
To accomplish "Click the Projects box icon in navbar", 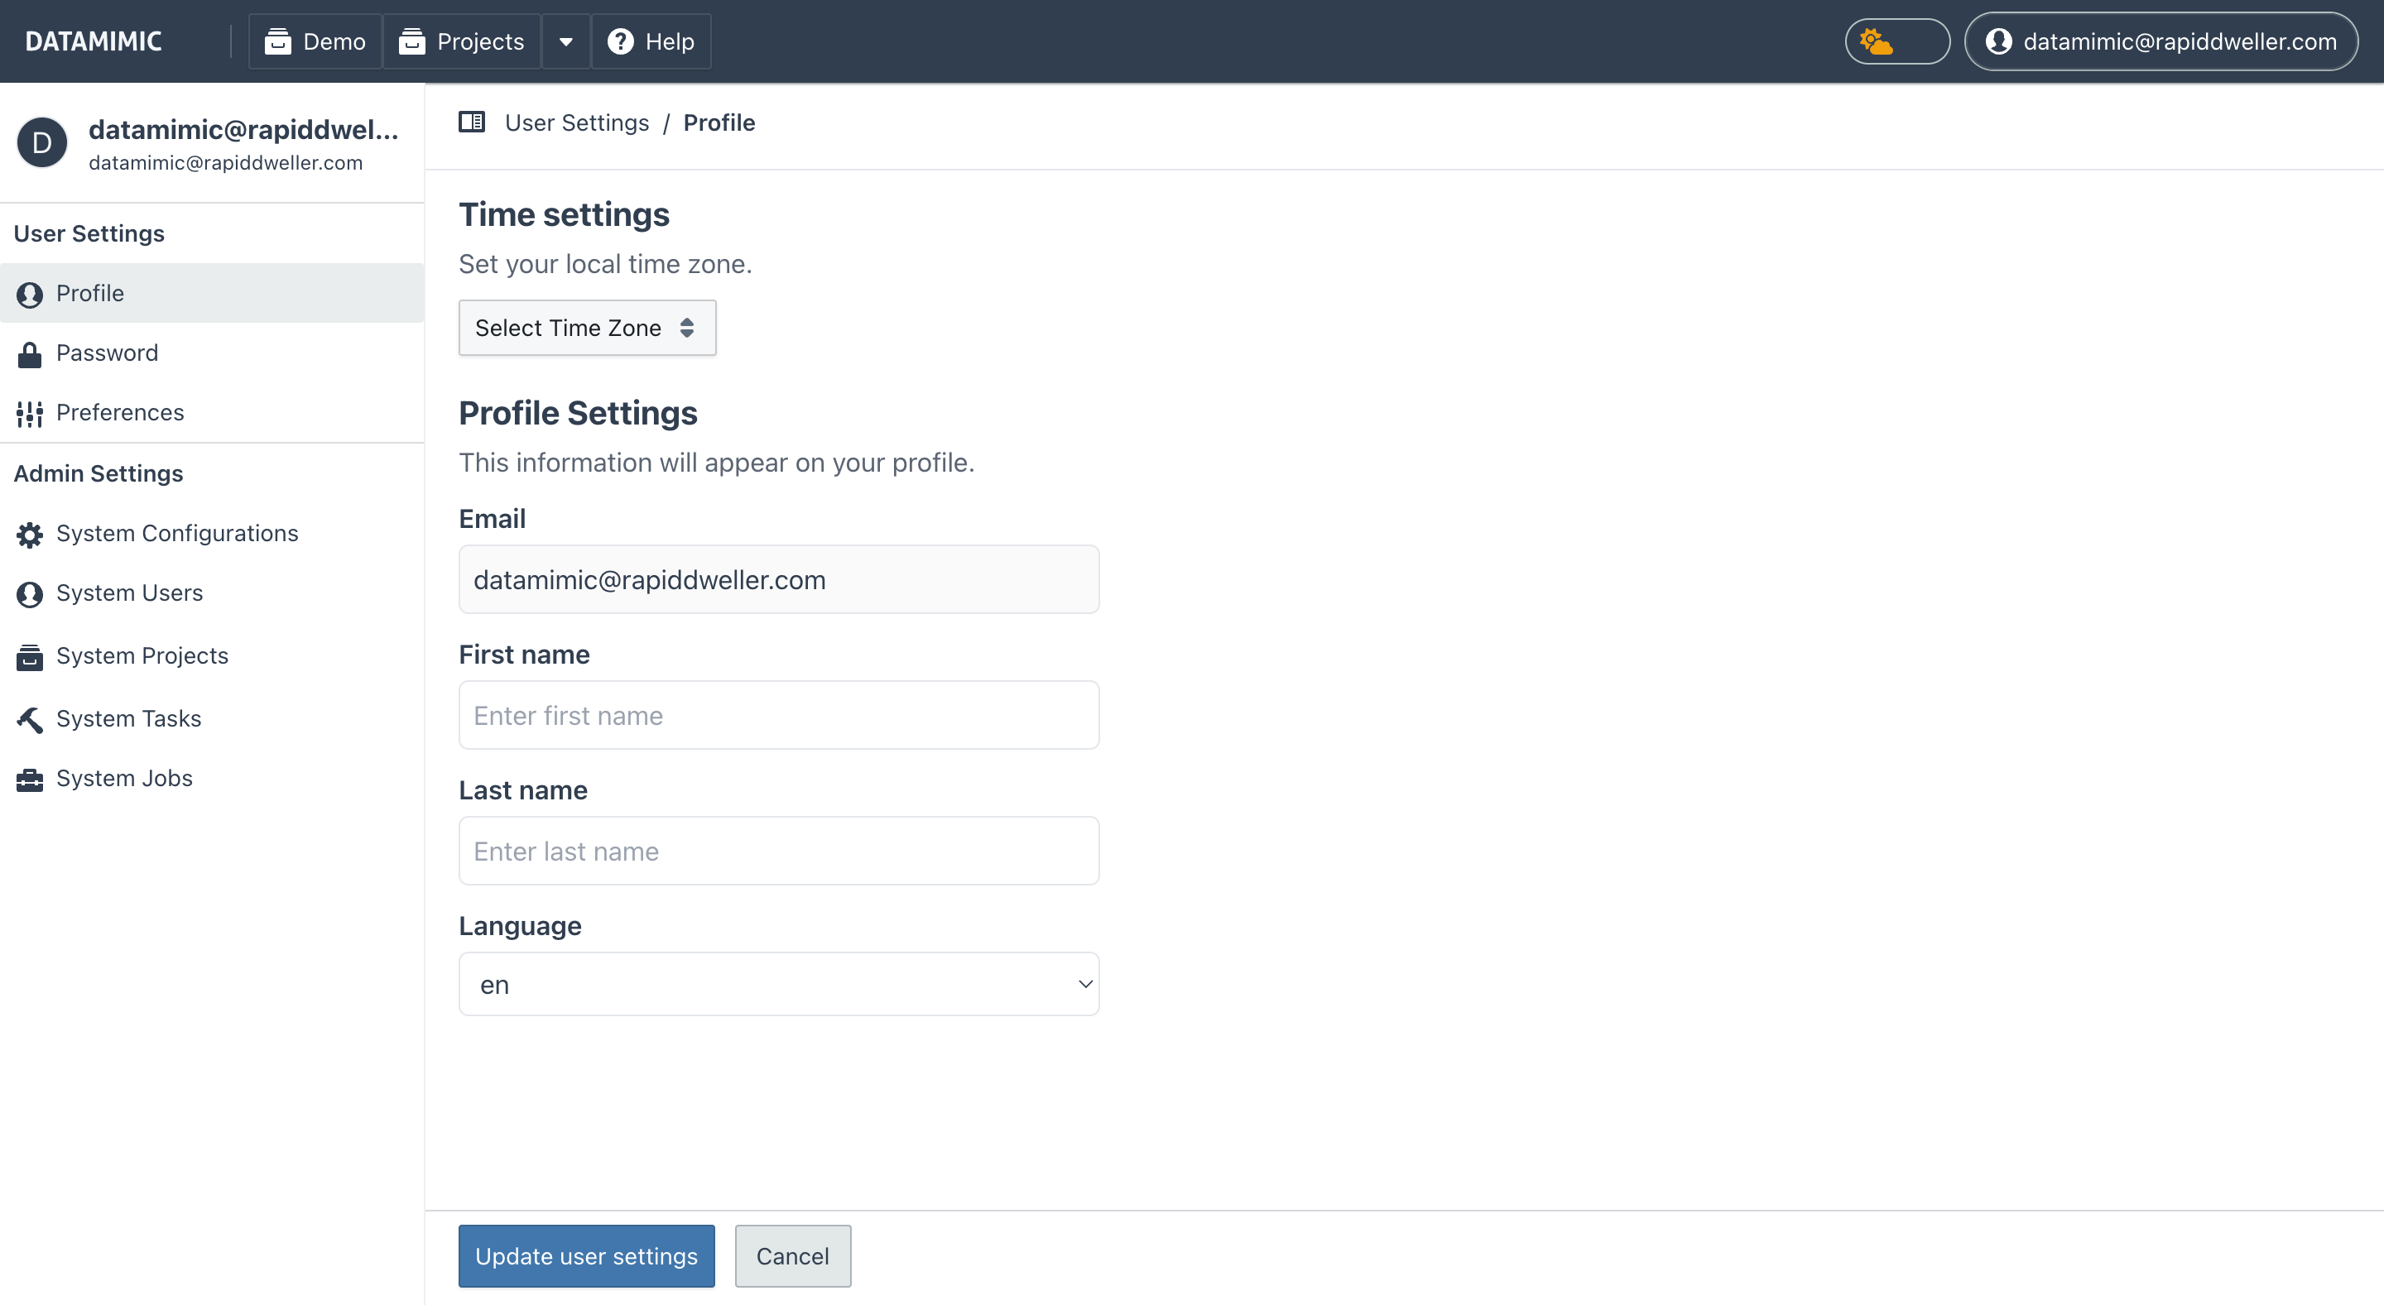I will coord(412,41).
